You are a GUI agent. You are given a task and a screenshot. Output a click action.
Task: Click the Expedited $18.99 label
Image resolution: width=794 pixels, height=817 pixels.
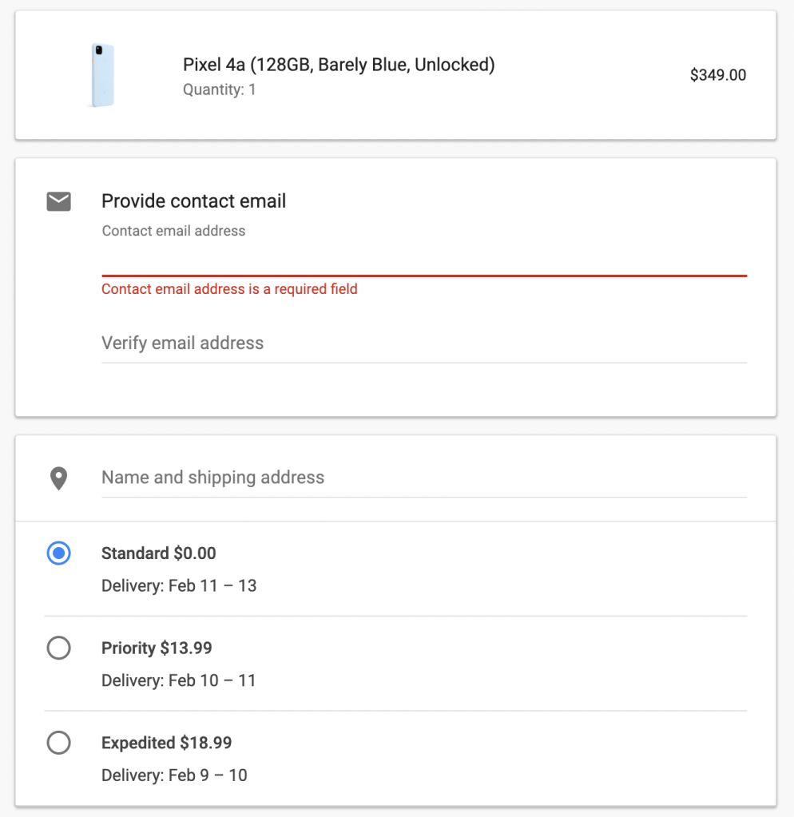click(x=166, y=743)
